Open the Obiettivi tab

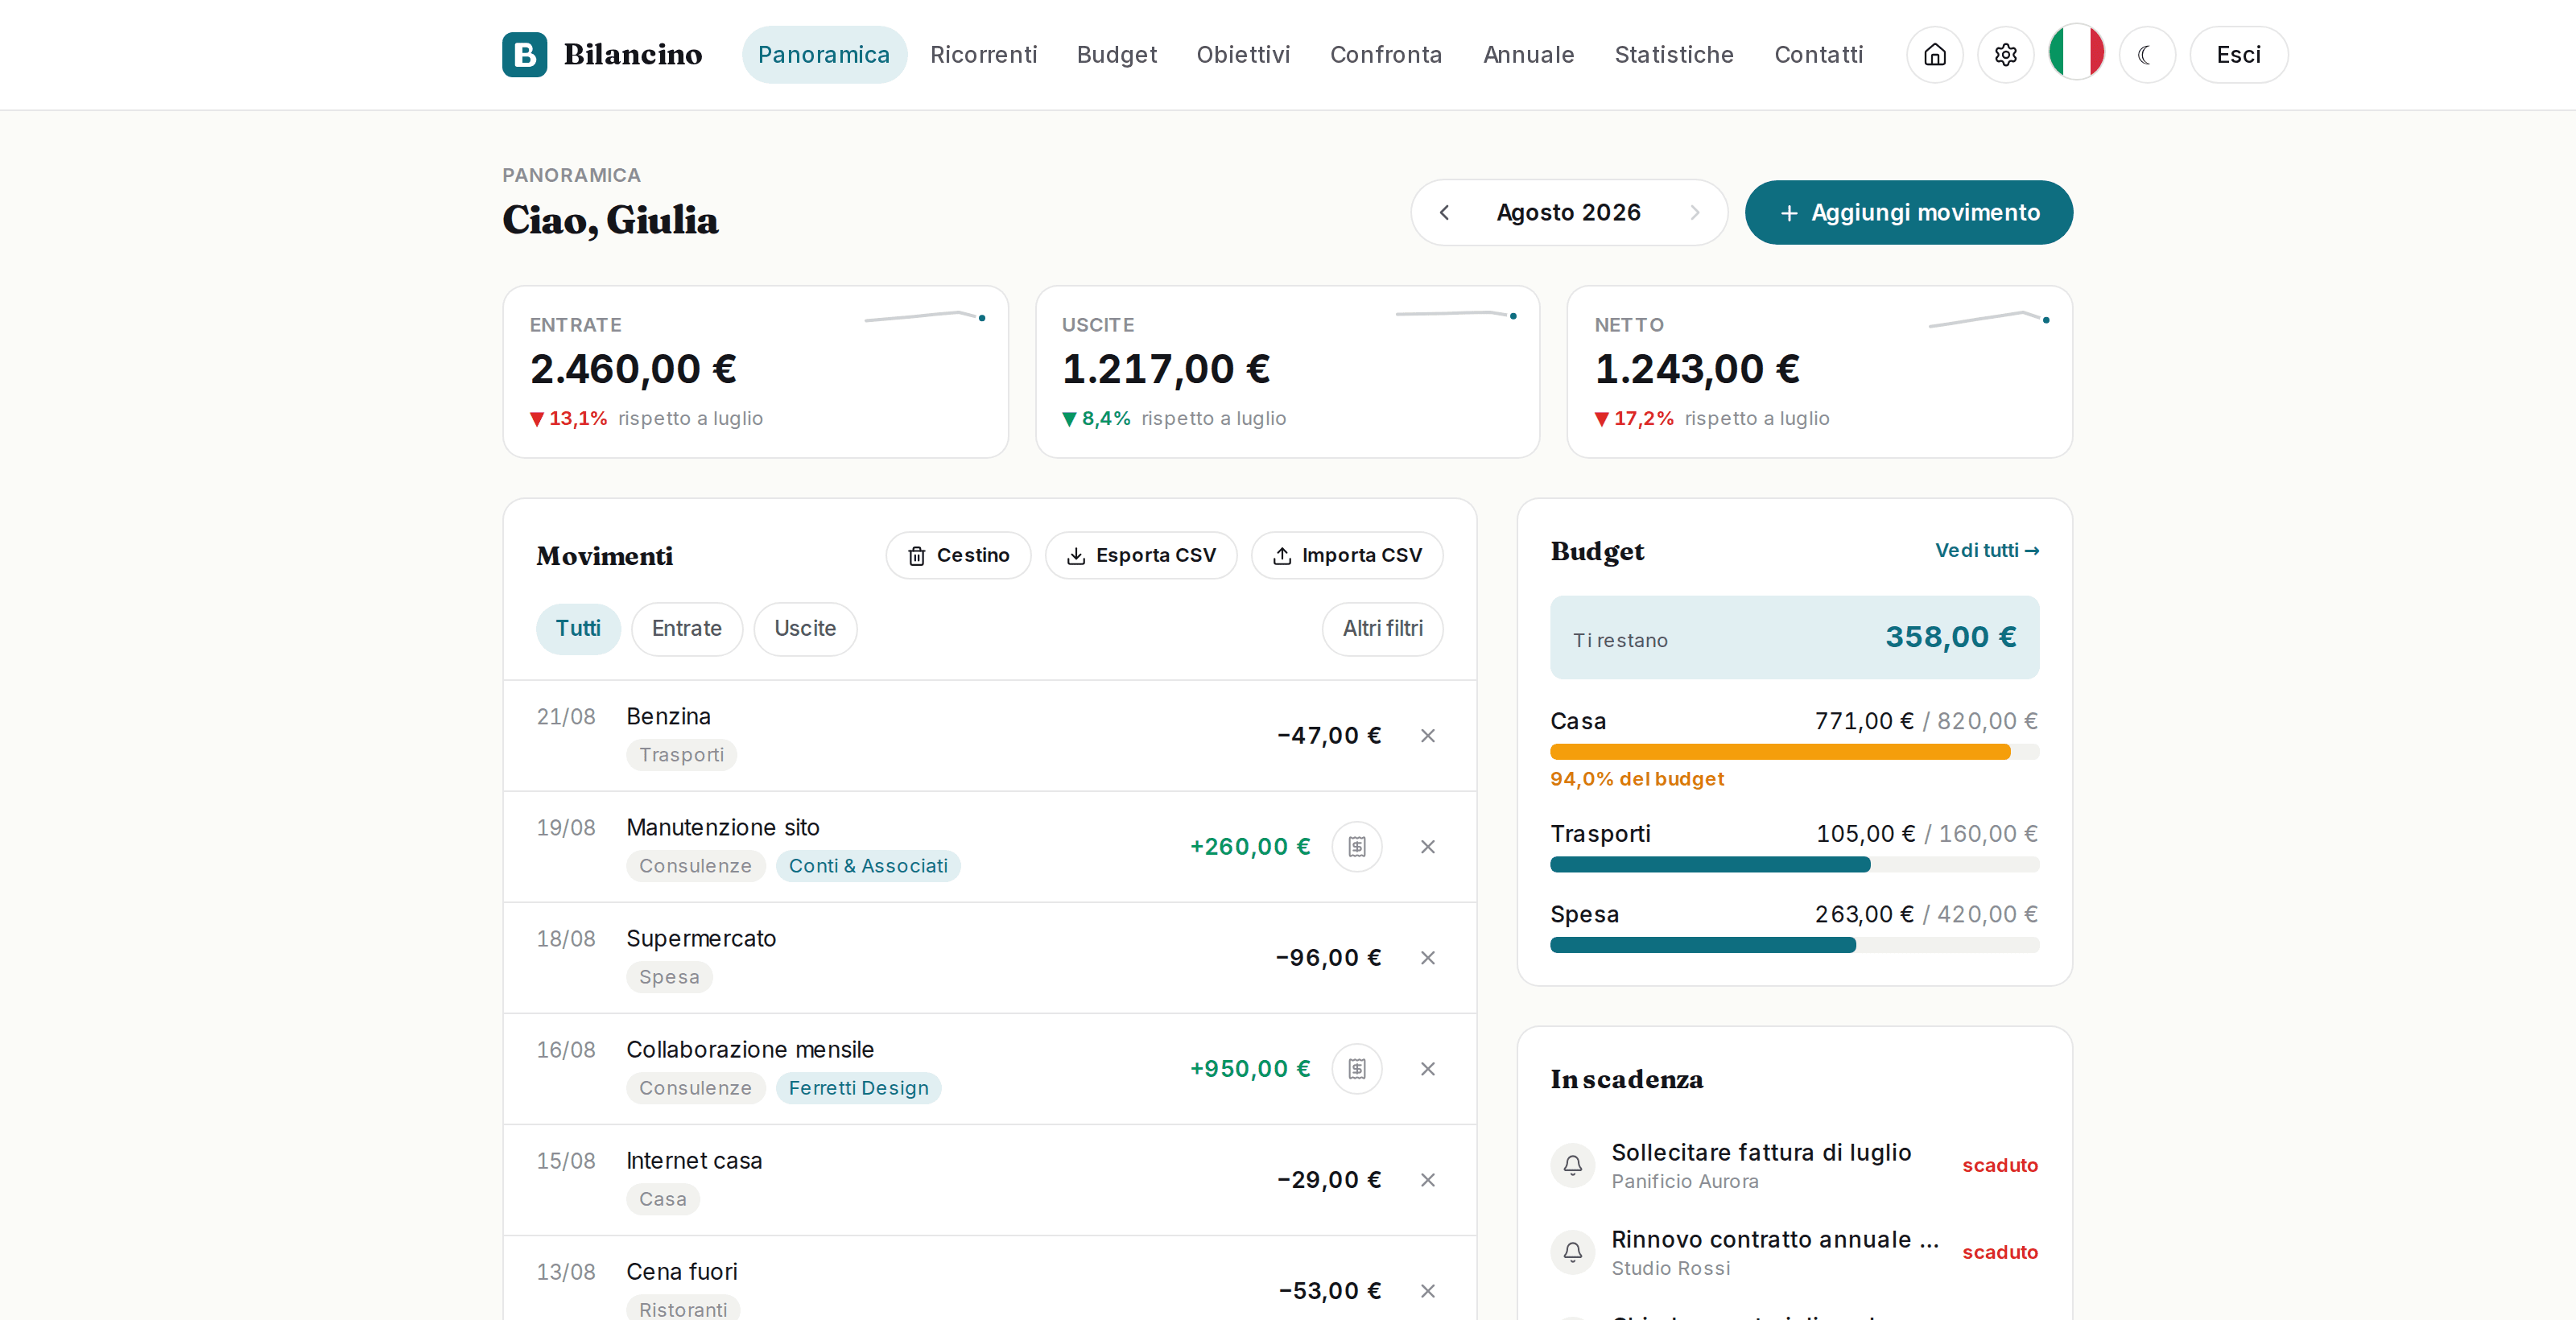coord(1243,54)
